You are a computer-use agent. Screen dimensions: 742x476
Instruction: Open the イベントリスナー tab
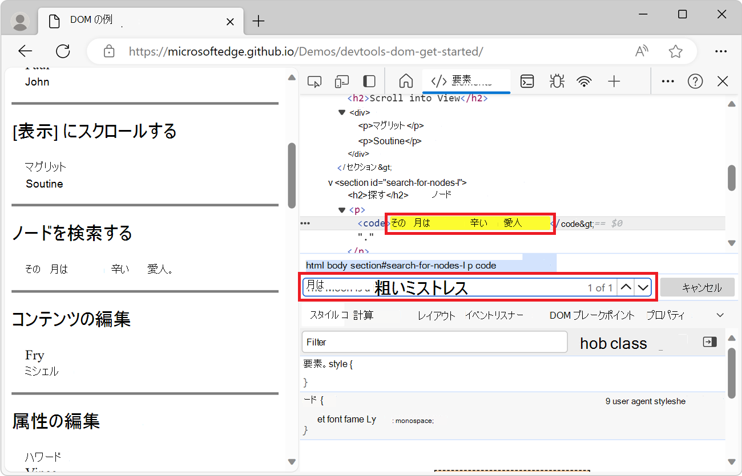tap(494, 315)
